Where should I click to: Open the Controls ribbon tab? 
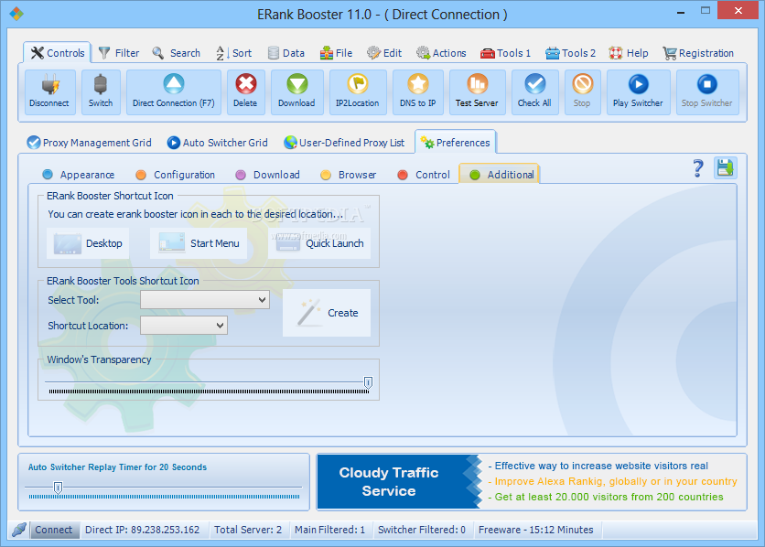pyautogui.click(x=58, y=53)
